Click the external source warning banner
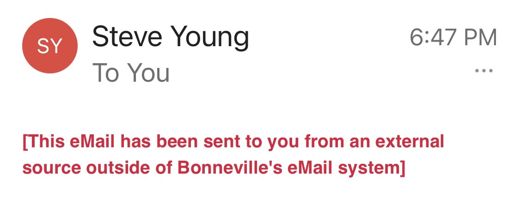The height and width of the screenshot is (199, 520). pos(233,155)
